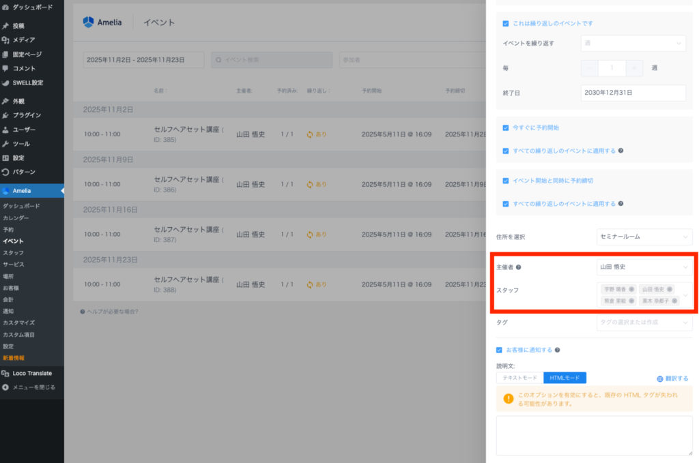699x463 pixels.
Task: Click the Loco Translate sidebar icon
Action: click(x=6, y=373)
